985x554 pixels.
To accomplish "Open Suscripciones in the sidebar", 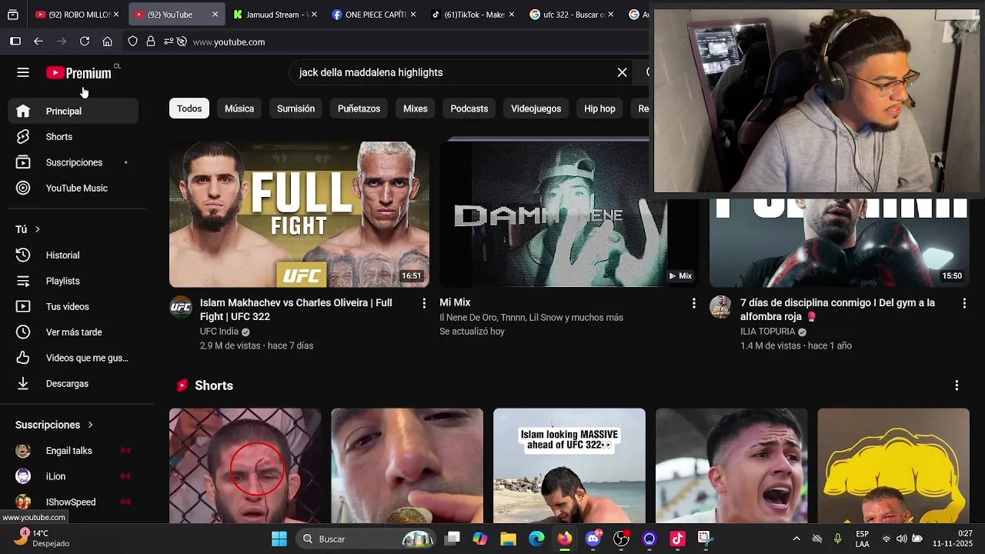I will (x=73, y=162).
